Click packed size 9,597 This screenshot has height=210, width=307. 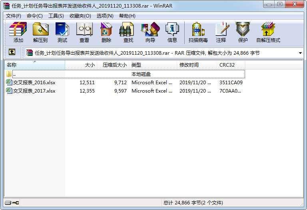(121, 91)
